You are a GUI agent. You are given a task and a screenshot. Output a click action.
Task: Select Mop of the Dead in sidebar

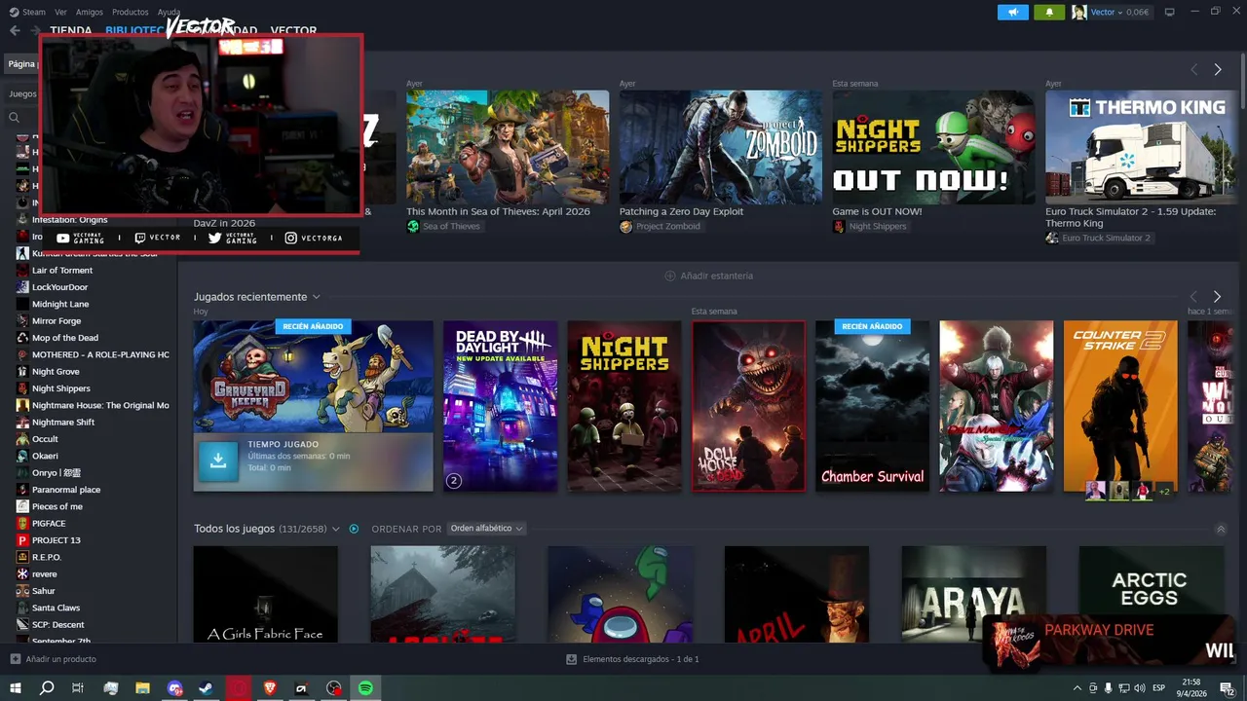tap(64, 337)
